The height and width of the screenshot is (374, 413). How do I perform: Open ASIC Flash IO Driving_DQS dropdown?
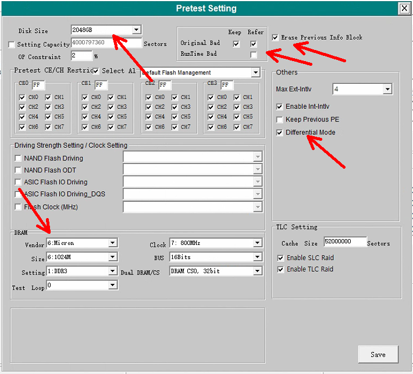(258, 194)
